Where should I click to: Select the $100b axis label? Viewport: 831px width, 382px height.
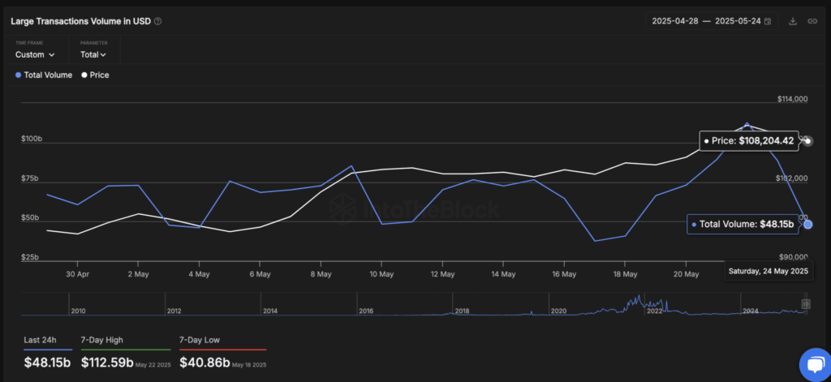click(30, 139)
